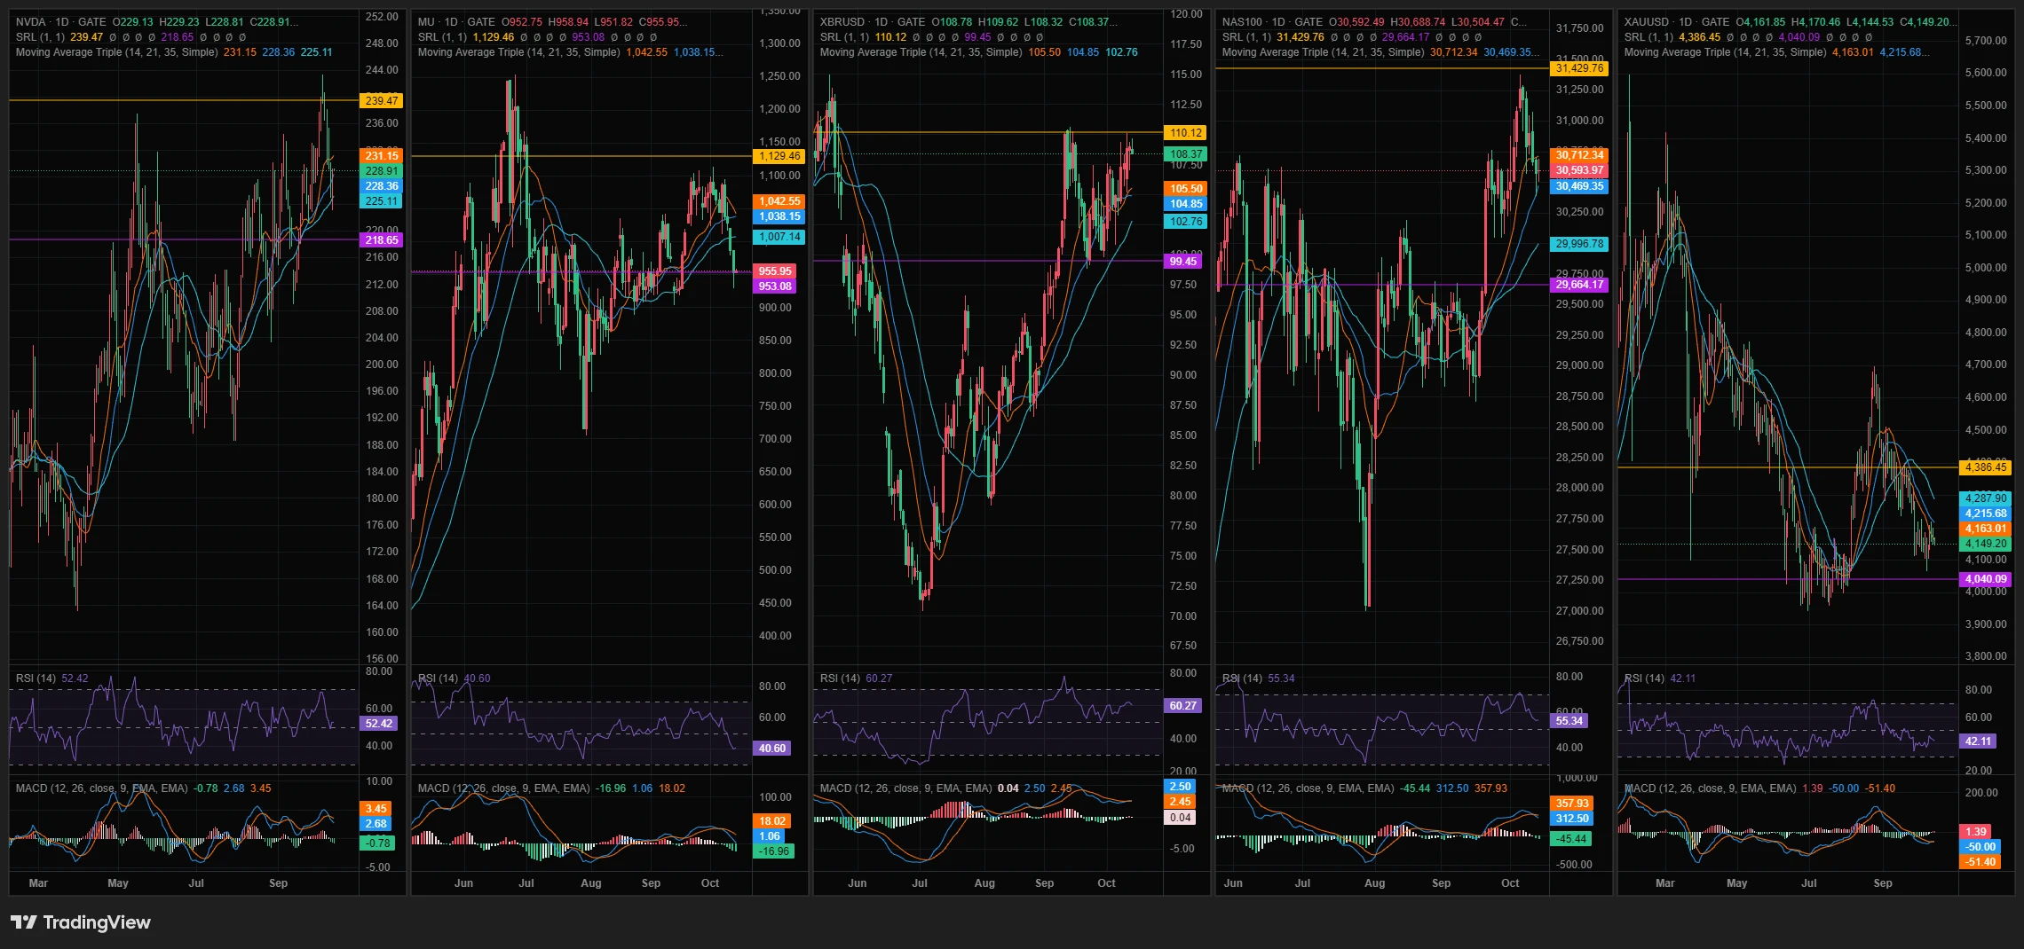
Task: Click the MACD 18.02 orange tag on MU
Action: tap(772, 821)
